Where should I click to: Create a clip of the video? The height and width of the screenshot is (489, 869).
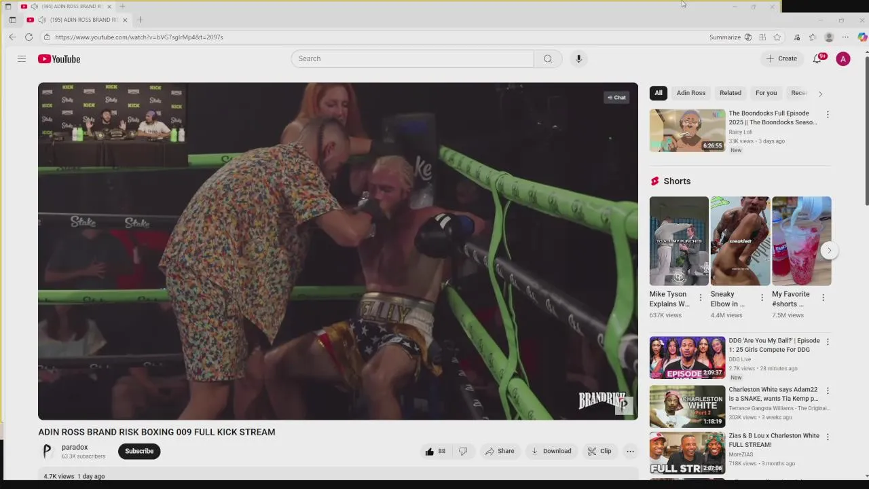599,451
